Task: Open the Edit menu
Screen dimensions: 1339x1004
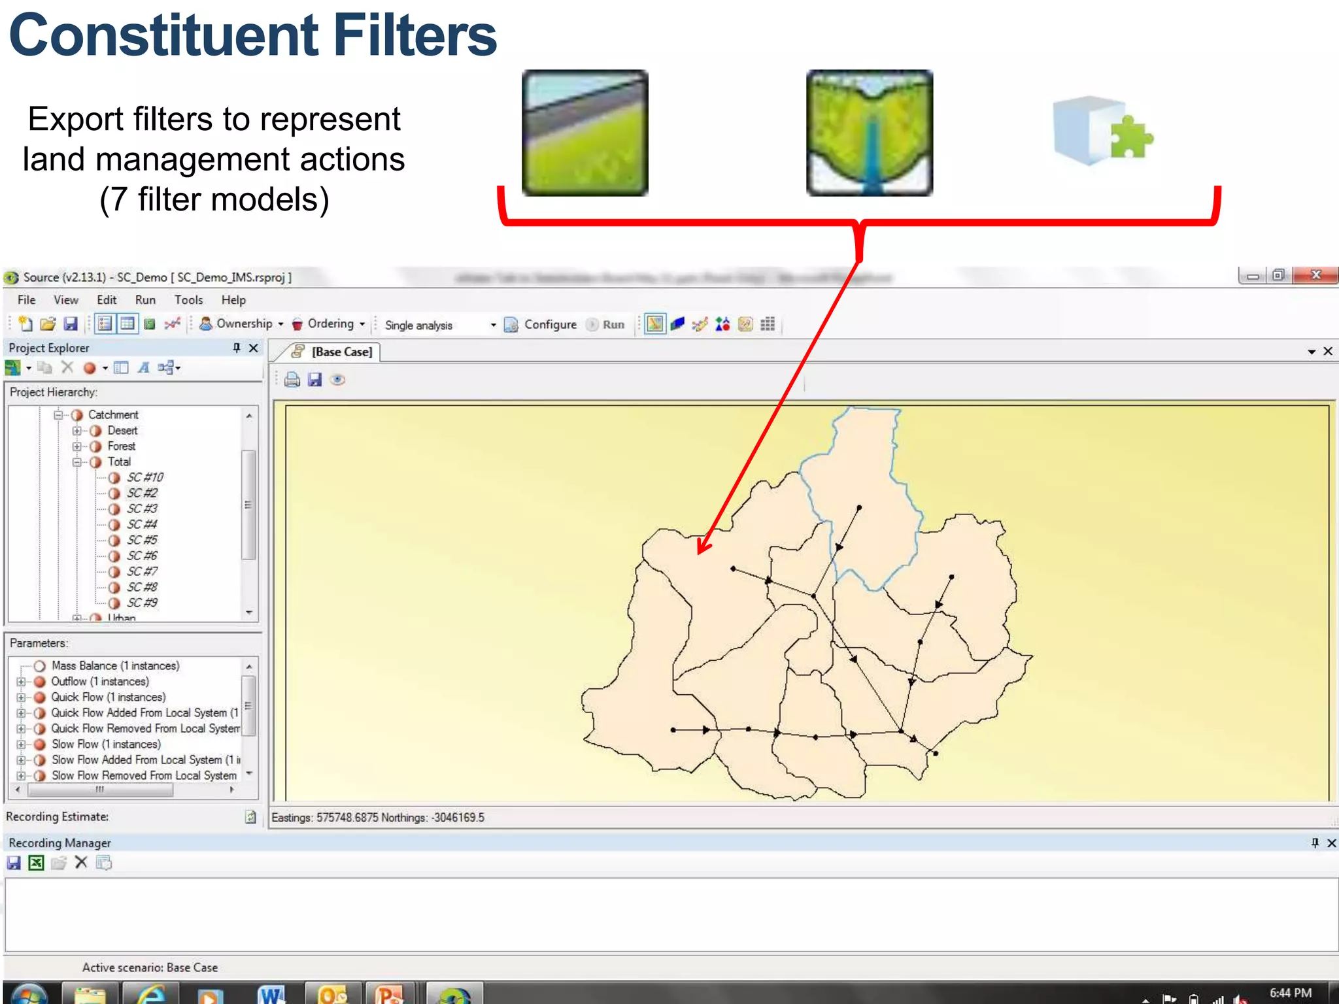Action: pyautogui.click(x=107, y=300)
